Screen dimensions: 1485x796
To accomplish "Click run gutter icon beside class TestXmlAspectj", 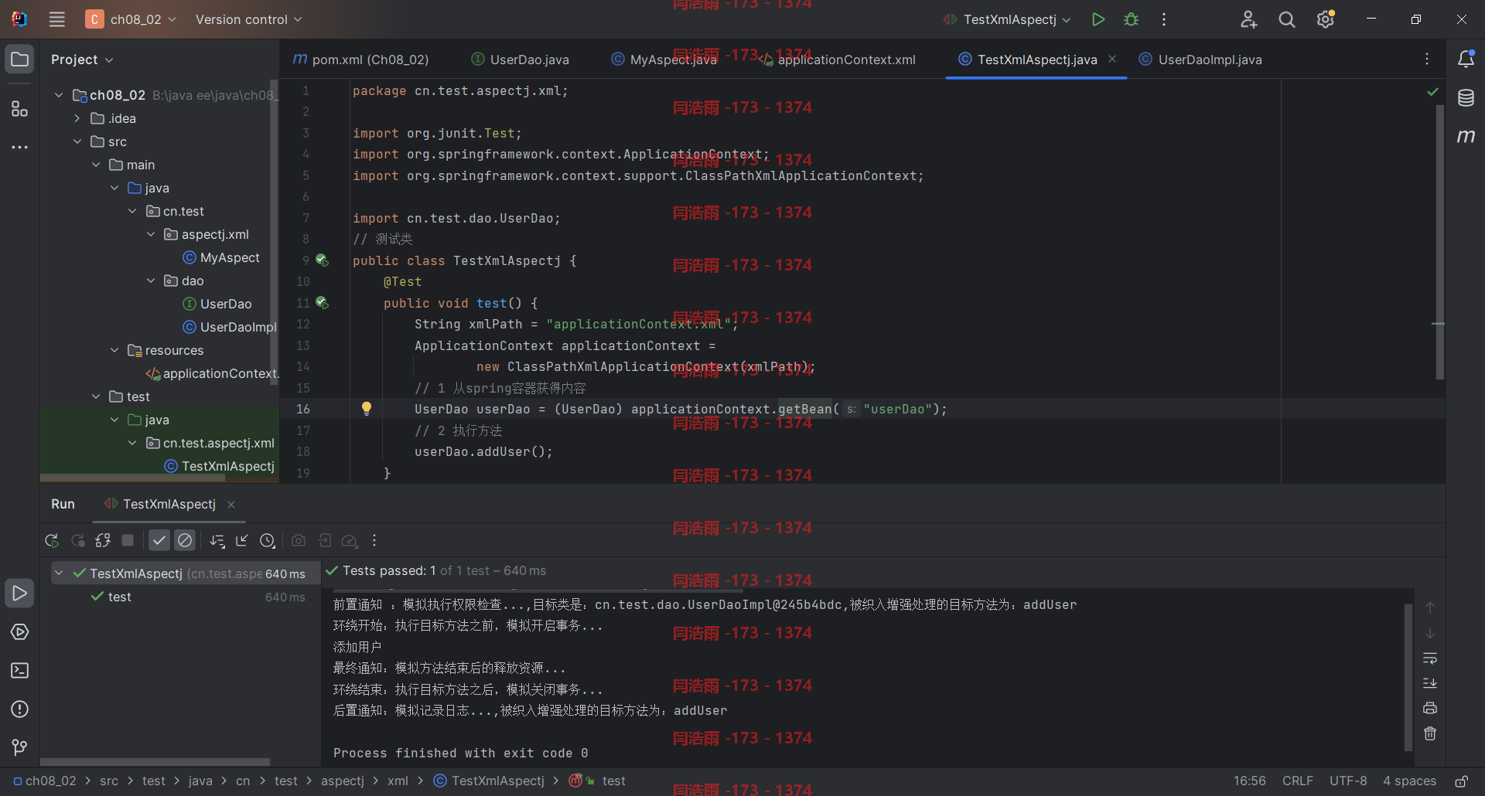I will (x=323, y=260).
